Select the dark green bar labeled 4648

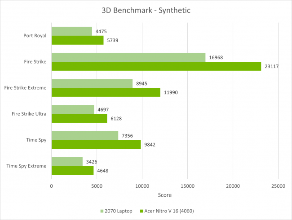coord(73,171)
